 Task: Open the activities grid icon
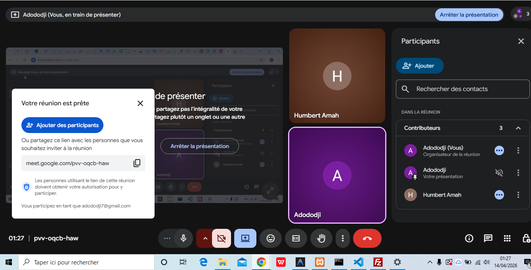tap(507, 238)
